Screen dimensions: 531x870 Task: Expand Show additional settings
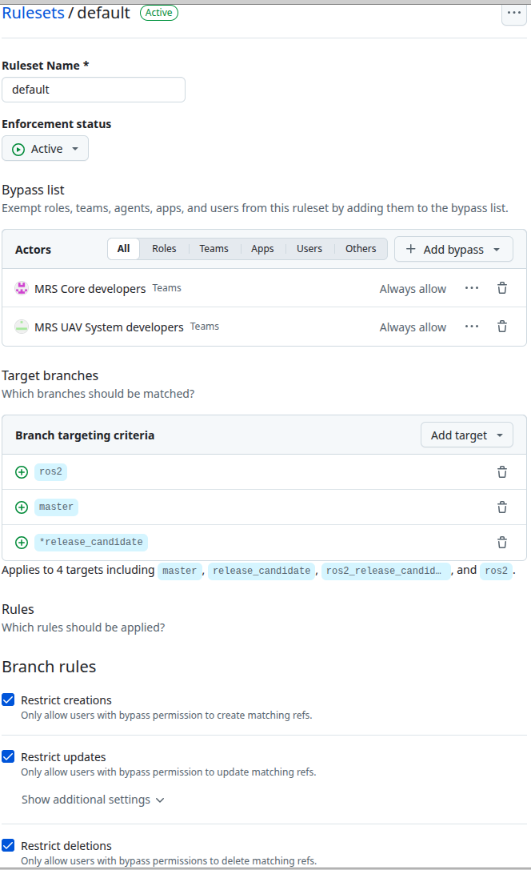[x=93, y=800]
